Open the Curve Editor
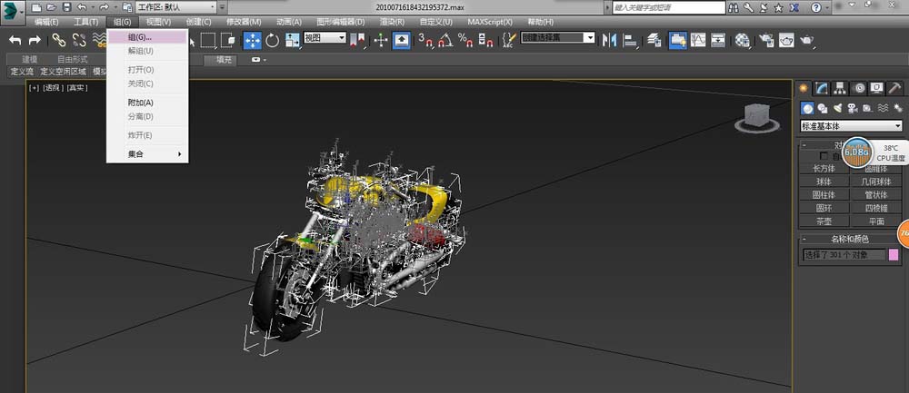The image size is (909, 393). click(697, 40)
